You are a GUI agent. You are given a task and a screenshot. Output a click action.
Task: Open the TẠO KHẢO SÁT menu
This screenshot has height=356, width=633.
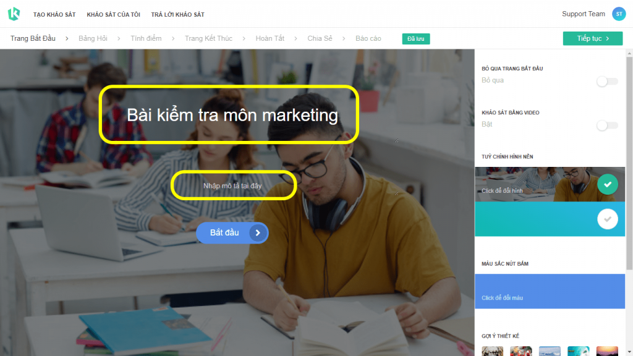pyautogui.click(x=54, y=15)
